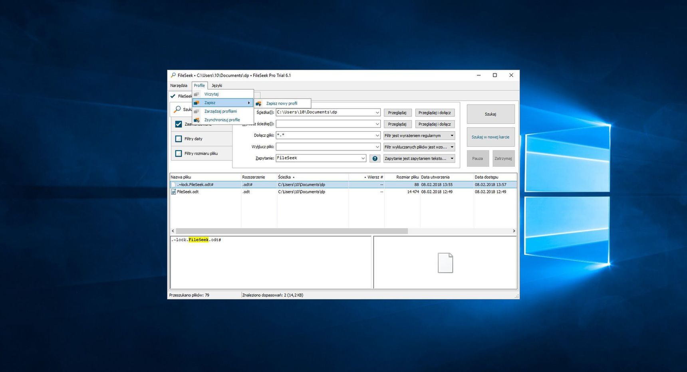Viewport: 687px width, 372px height.
Task: Expand the exclude path dropdown
Action: 377,124
